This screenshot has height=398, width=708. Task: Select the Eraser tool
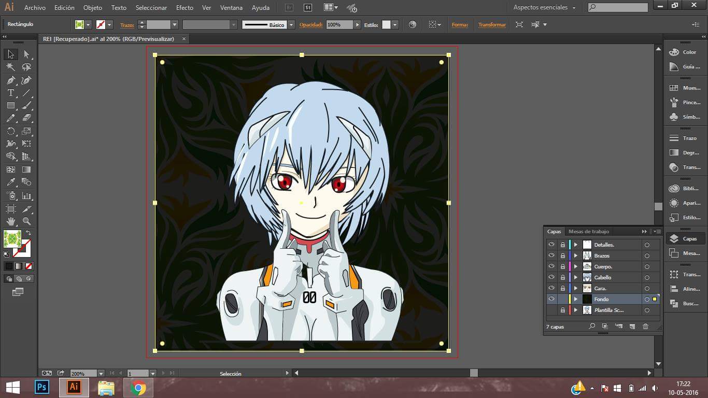[26, 118]
